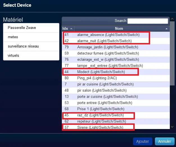This screenshot has height=147, width=176.
Task: Select the Ping_pi4 Lighting 2/AC row
Action: point(116,78)
